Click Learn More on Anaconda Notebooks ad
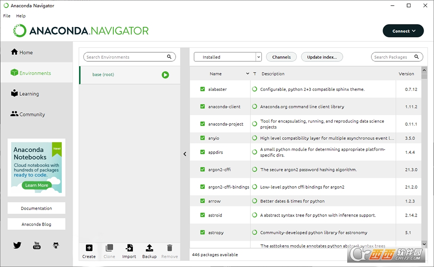 pyautogui.click(x=36, y=185)
